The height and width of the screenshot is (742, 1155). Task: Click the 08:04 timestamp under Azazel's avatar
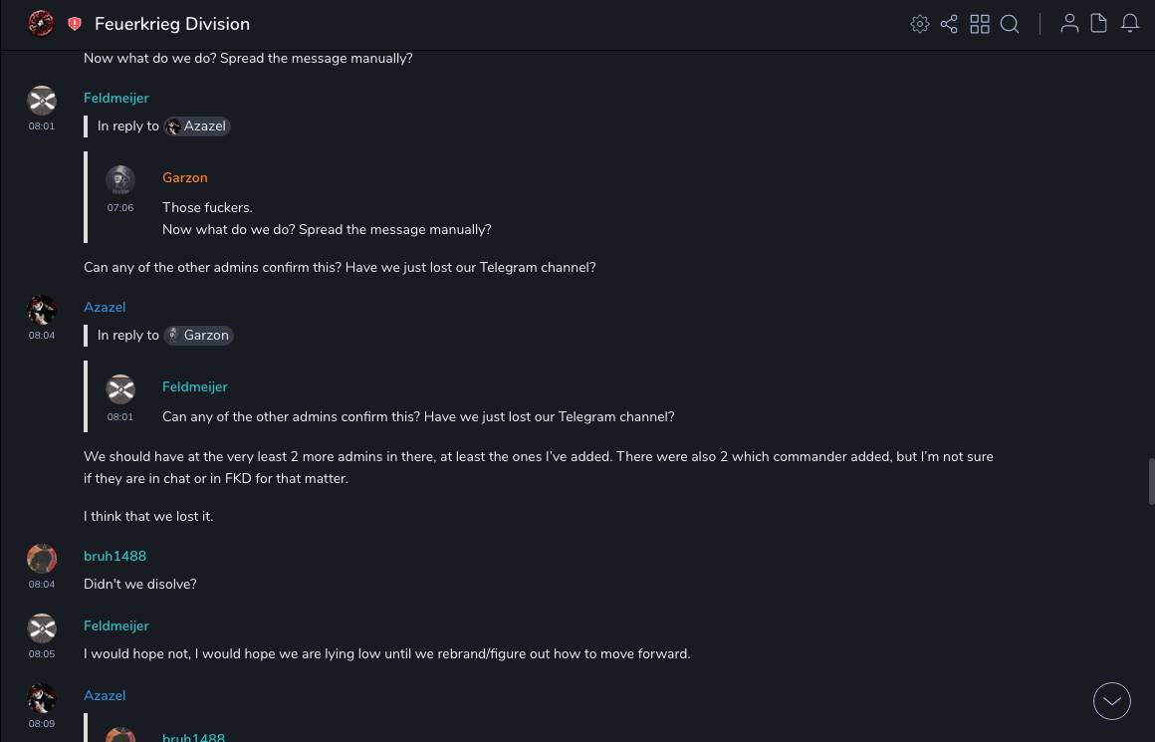click(42, 336)
